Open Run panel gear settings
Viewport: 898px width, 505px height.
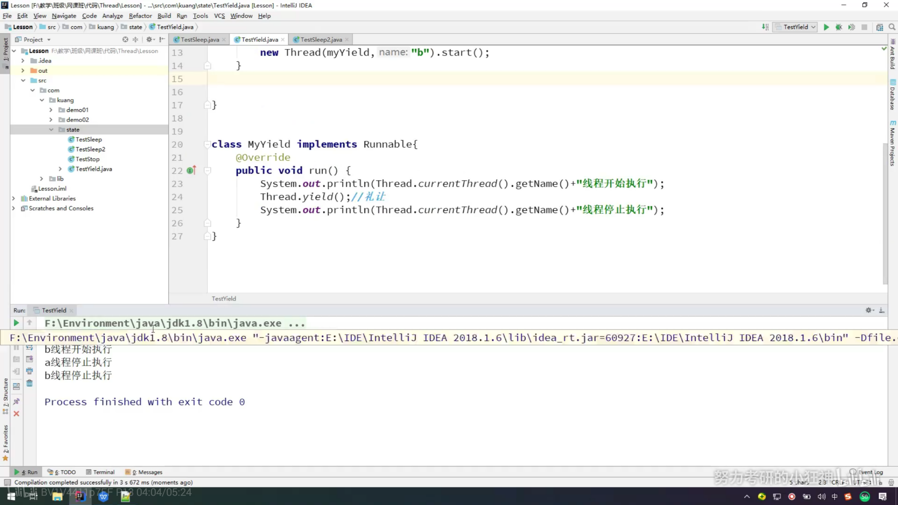[869, 310]
